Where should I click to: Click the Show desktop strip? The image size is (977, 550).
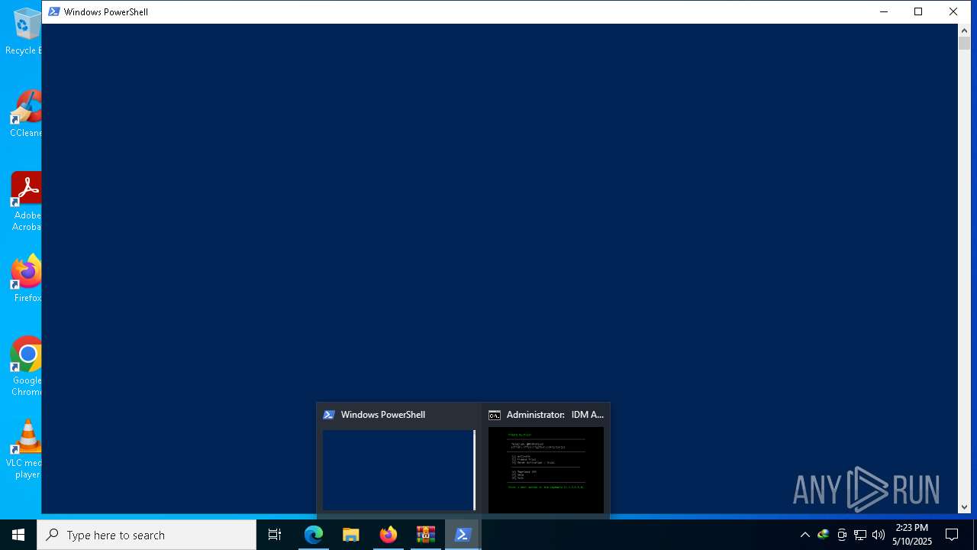pyautogui.click(x=975, y=535)
